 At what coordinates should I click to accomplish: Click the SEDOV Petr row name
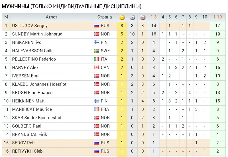tap(24, 143)
